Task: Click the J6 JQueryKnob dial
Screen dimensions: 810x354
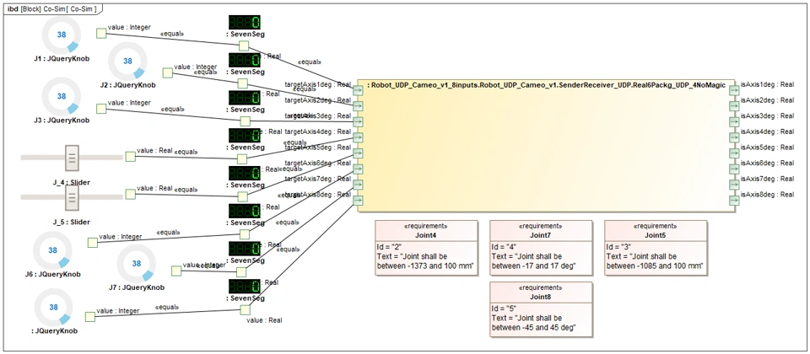Action: pyautogui.click(x=52, y=250)
